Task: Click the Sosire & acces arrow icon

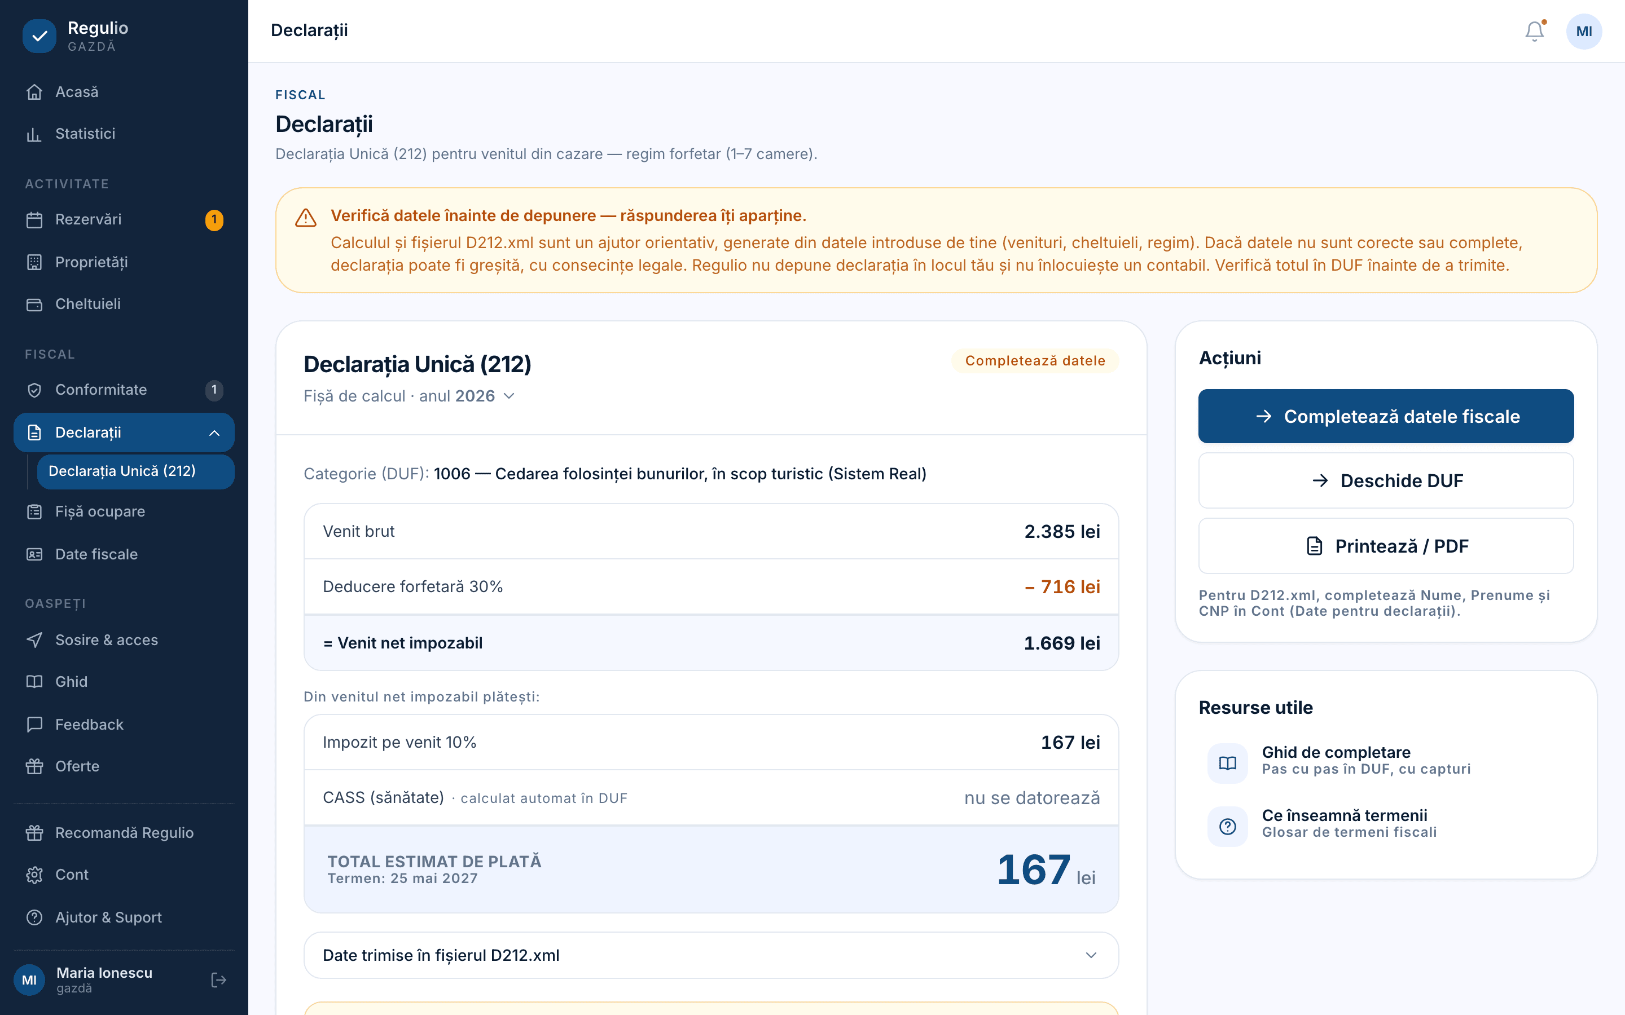Action: click(34, 641)
